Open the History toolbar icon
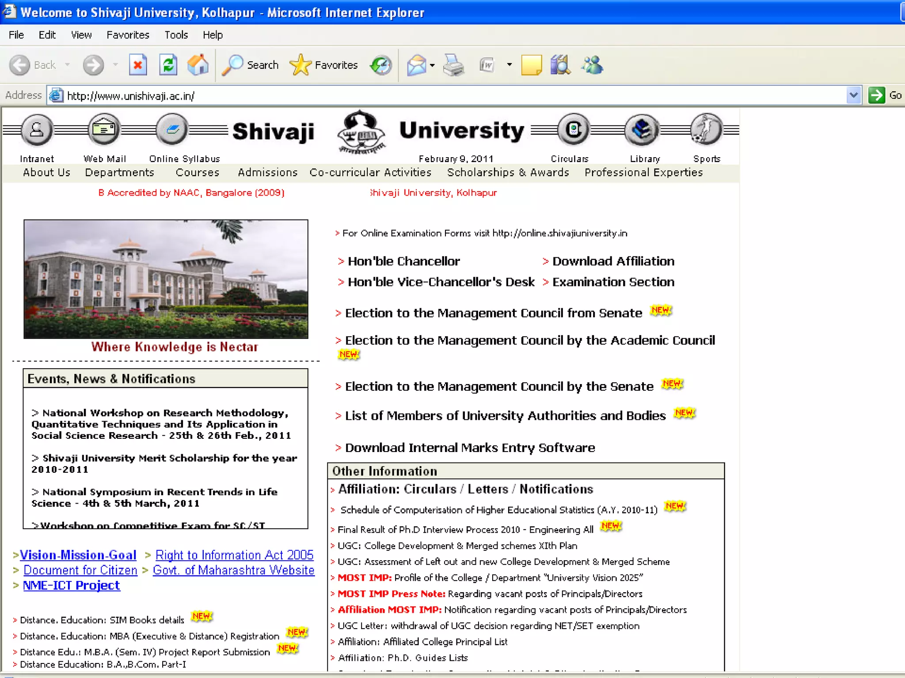Image resolution: width=905 pixels, height=678 pixels. tap(381, 65)
